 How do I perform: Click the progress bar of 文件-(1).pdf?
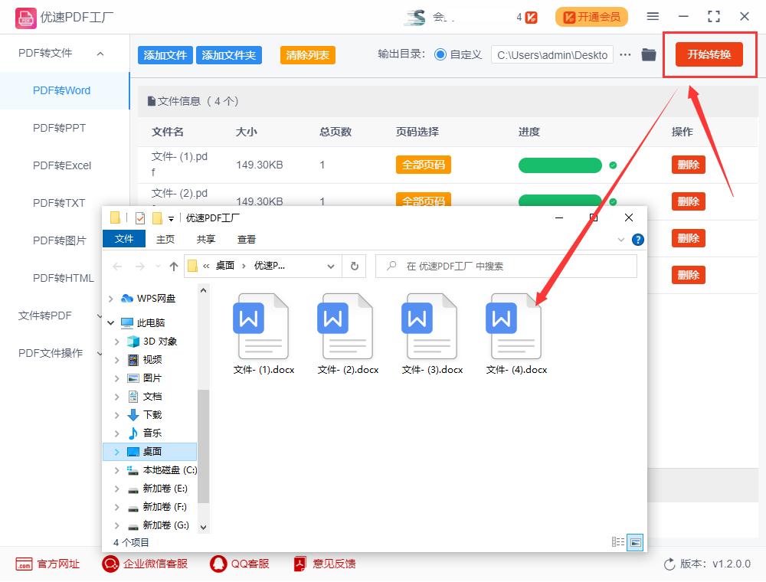click(560, 165)
